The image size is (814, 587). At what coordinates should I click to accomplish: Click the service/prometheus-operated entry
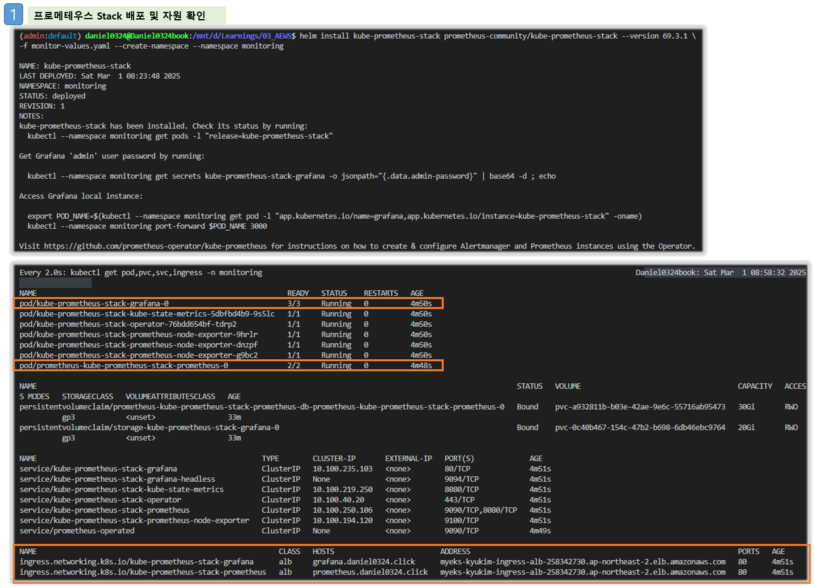coord(77,531)
